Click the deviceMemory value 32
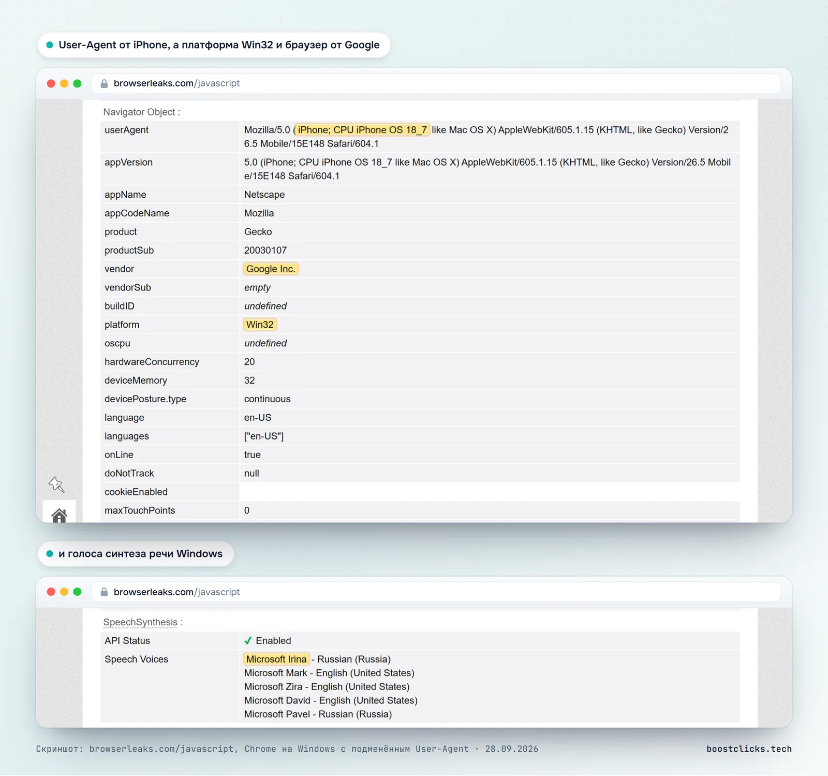This screenshot has width=828, height=776. coord(249,380)
